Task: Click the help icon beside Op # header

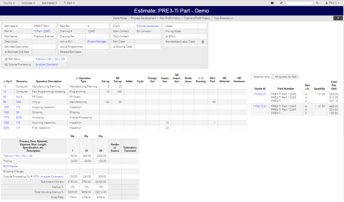Action: pos(4,81)
